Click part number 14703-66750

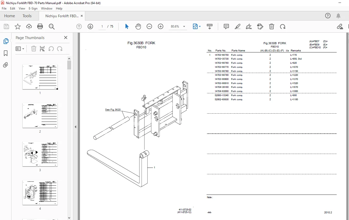222,55
